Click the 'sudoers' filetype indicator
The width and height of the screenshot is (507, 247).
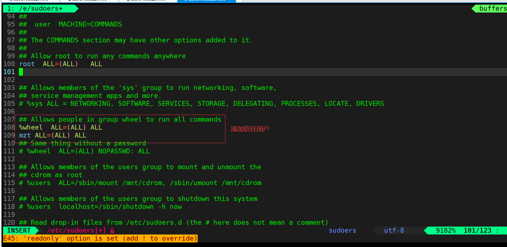point(342,231)
